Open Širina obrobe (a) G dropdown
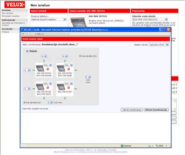Image resolution: width=185 pixels, height=155 pixels. (x=50, y=102)
